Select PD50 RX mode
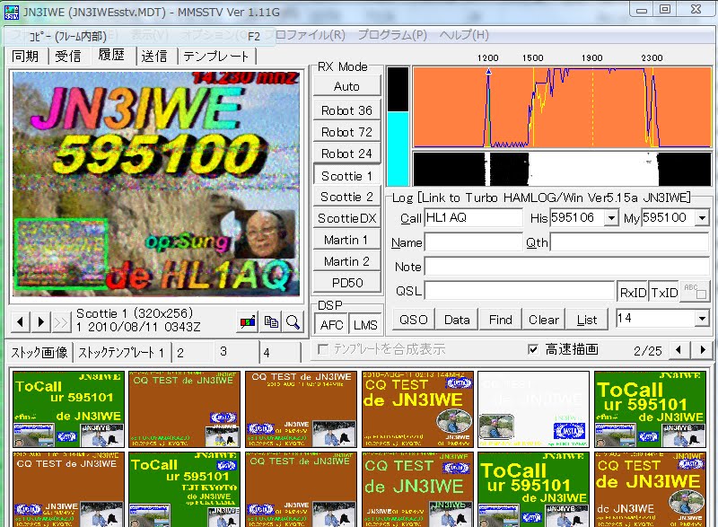The width and height of the screenshot is (718, 527). click(x=346, y=283)
